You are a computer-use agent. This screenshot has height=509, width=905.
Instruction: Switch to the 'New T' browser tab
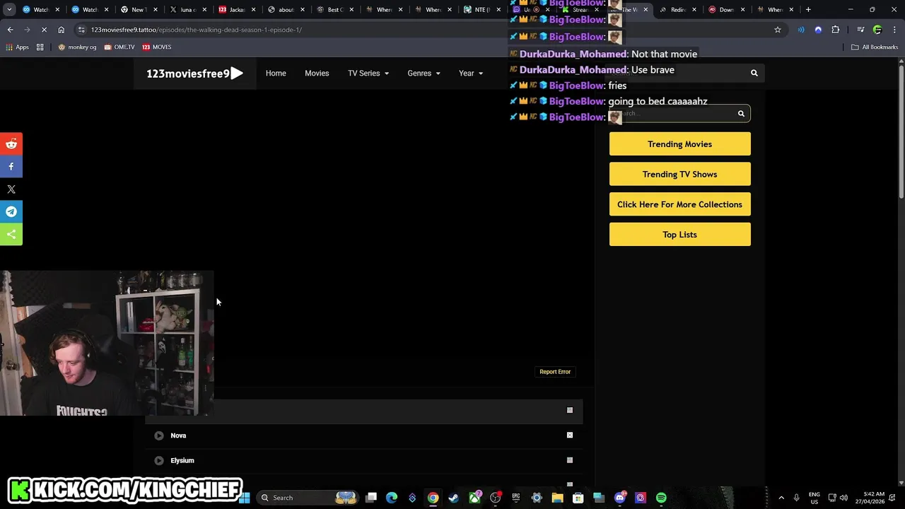coord(138,10)
